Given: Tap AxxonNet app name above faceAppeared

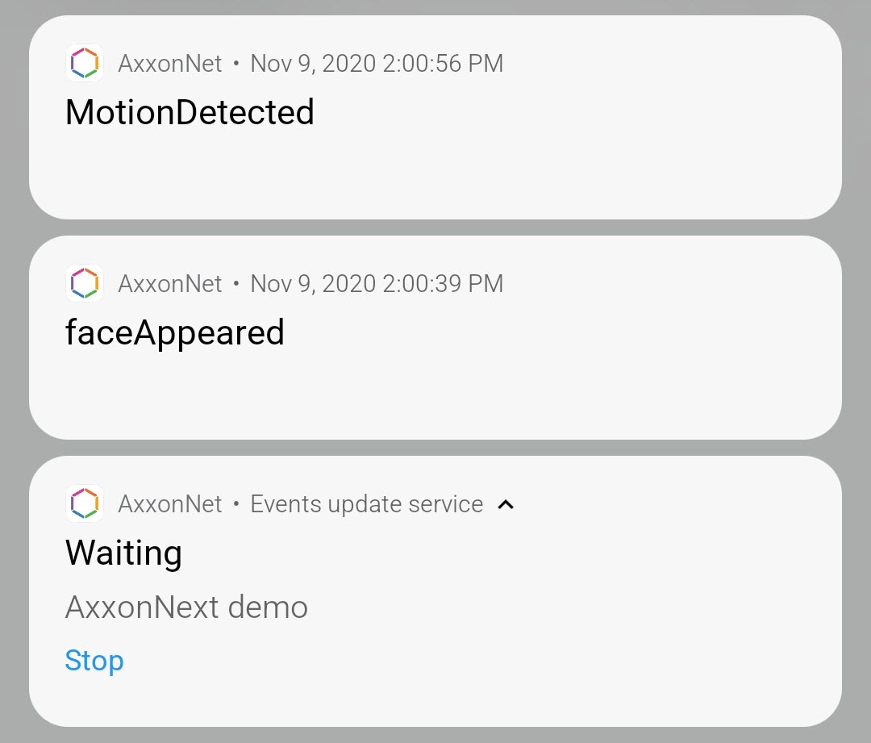Looking at the screenshot, I should pyautogui.click(x=169, y=284).
